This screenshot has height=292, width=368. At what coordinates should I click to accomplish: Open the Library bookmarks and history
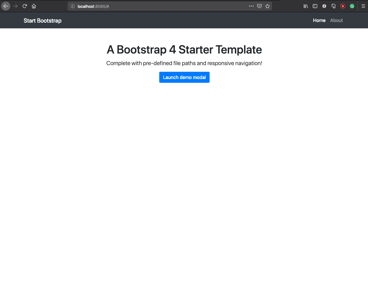[x=306, y=6]
